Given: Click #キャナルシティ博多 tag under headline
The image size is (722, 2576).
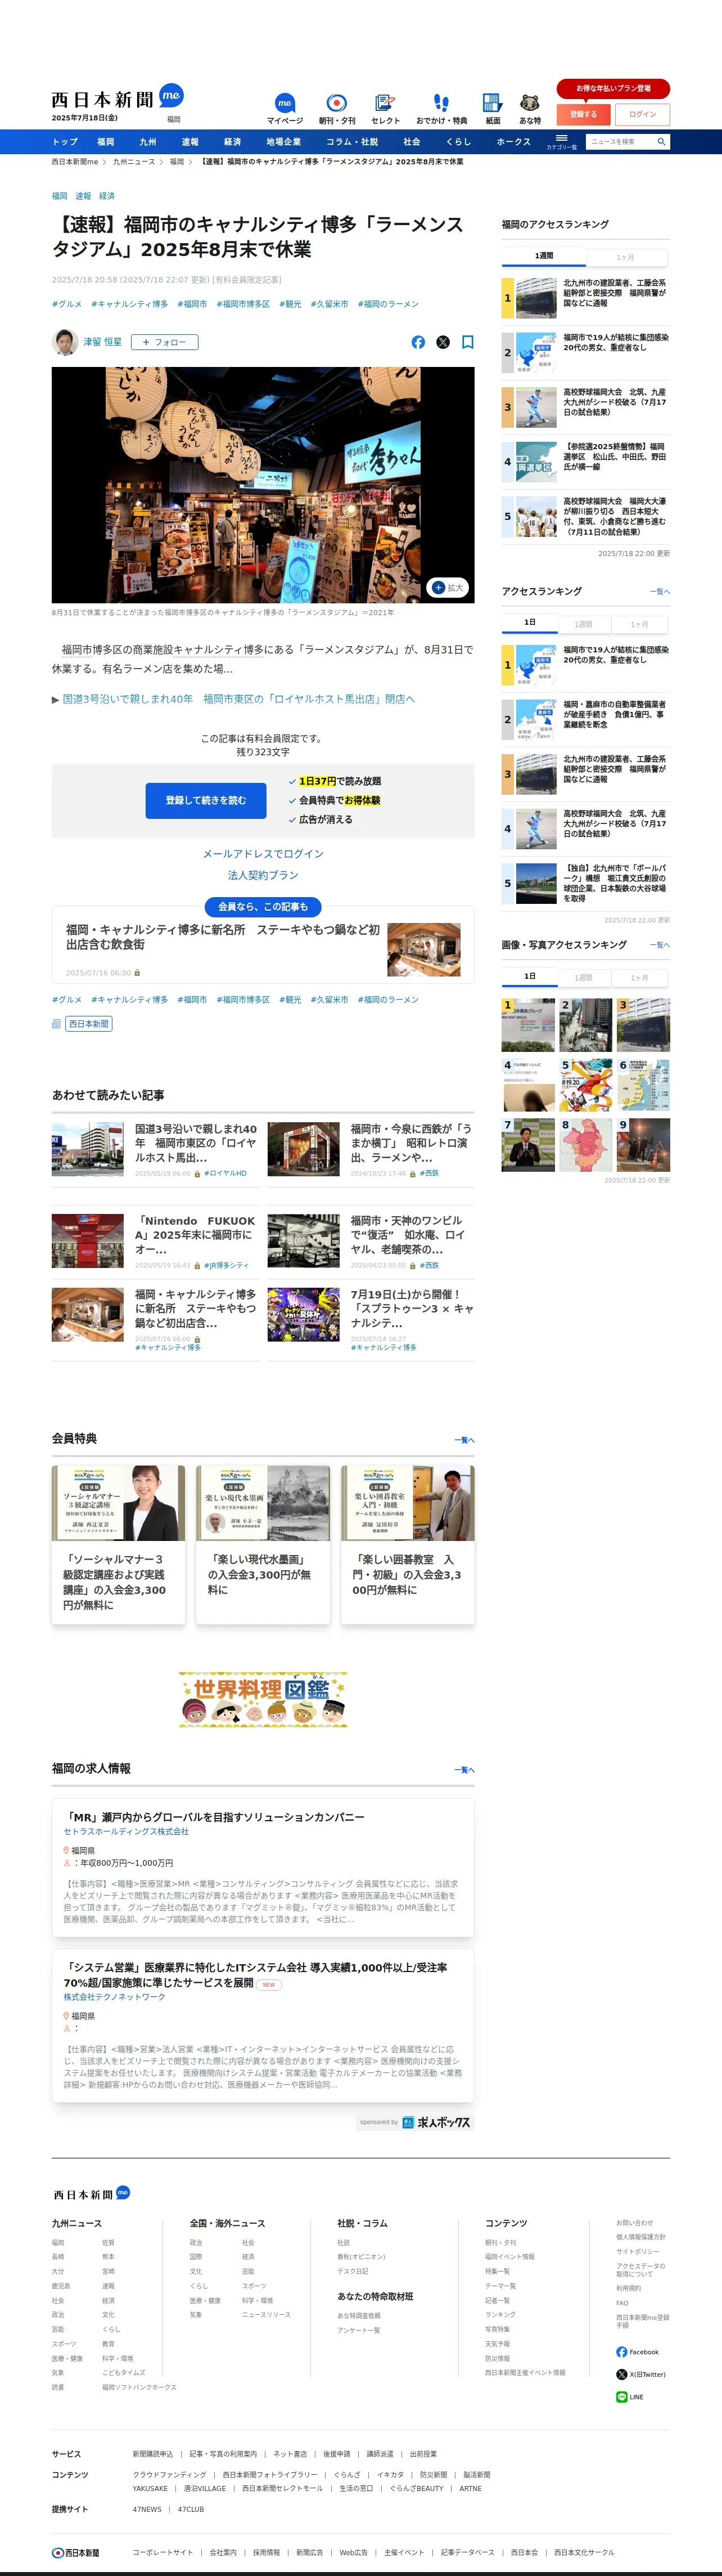Looking at the screenshot, I should point(130,304).
